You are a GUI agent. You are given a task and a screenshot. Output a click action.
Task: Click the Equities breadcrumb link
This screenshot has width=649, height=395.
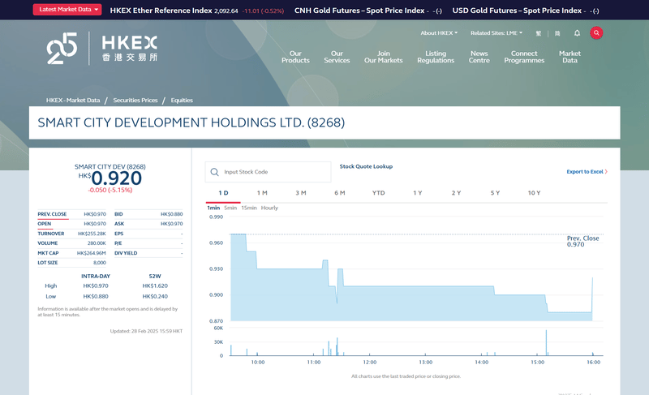(x=182, y=101)
